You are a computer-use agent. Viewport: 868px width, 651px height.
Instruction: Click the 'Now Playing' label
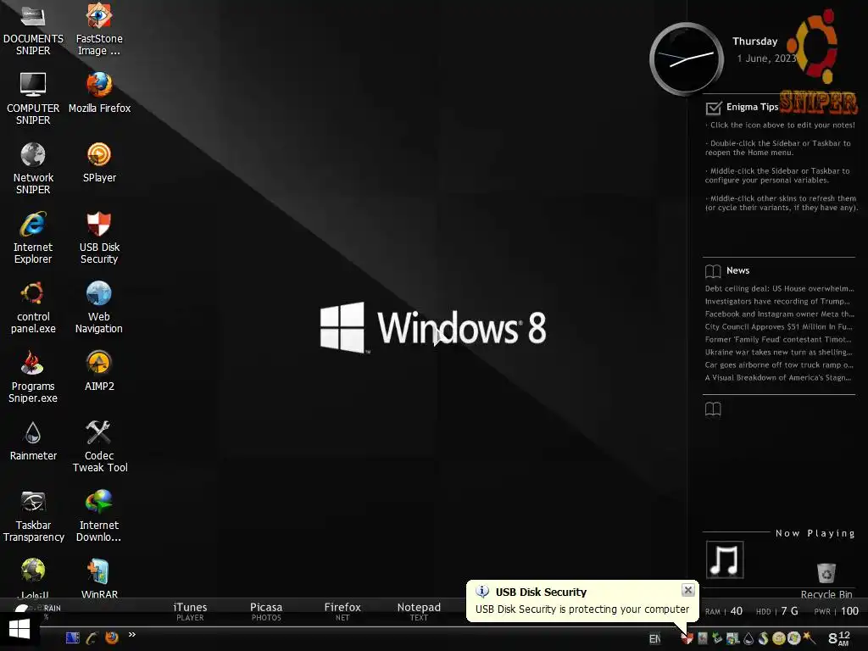pyautogui.click(x=815, y=533)
